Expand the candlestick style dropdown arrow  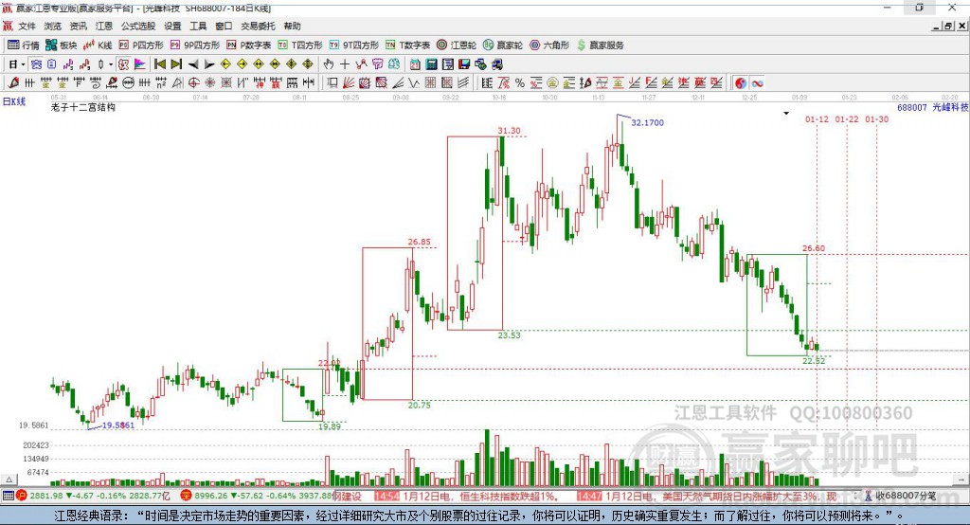click(111, 64)
